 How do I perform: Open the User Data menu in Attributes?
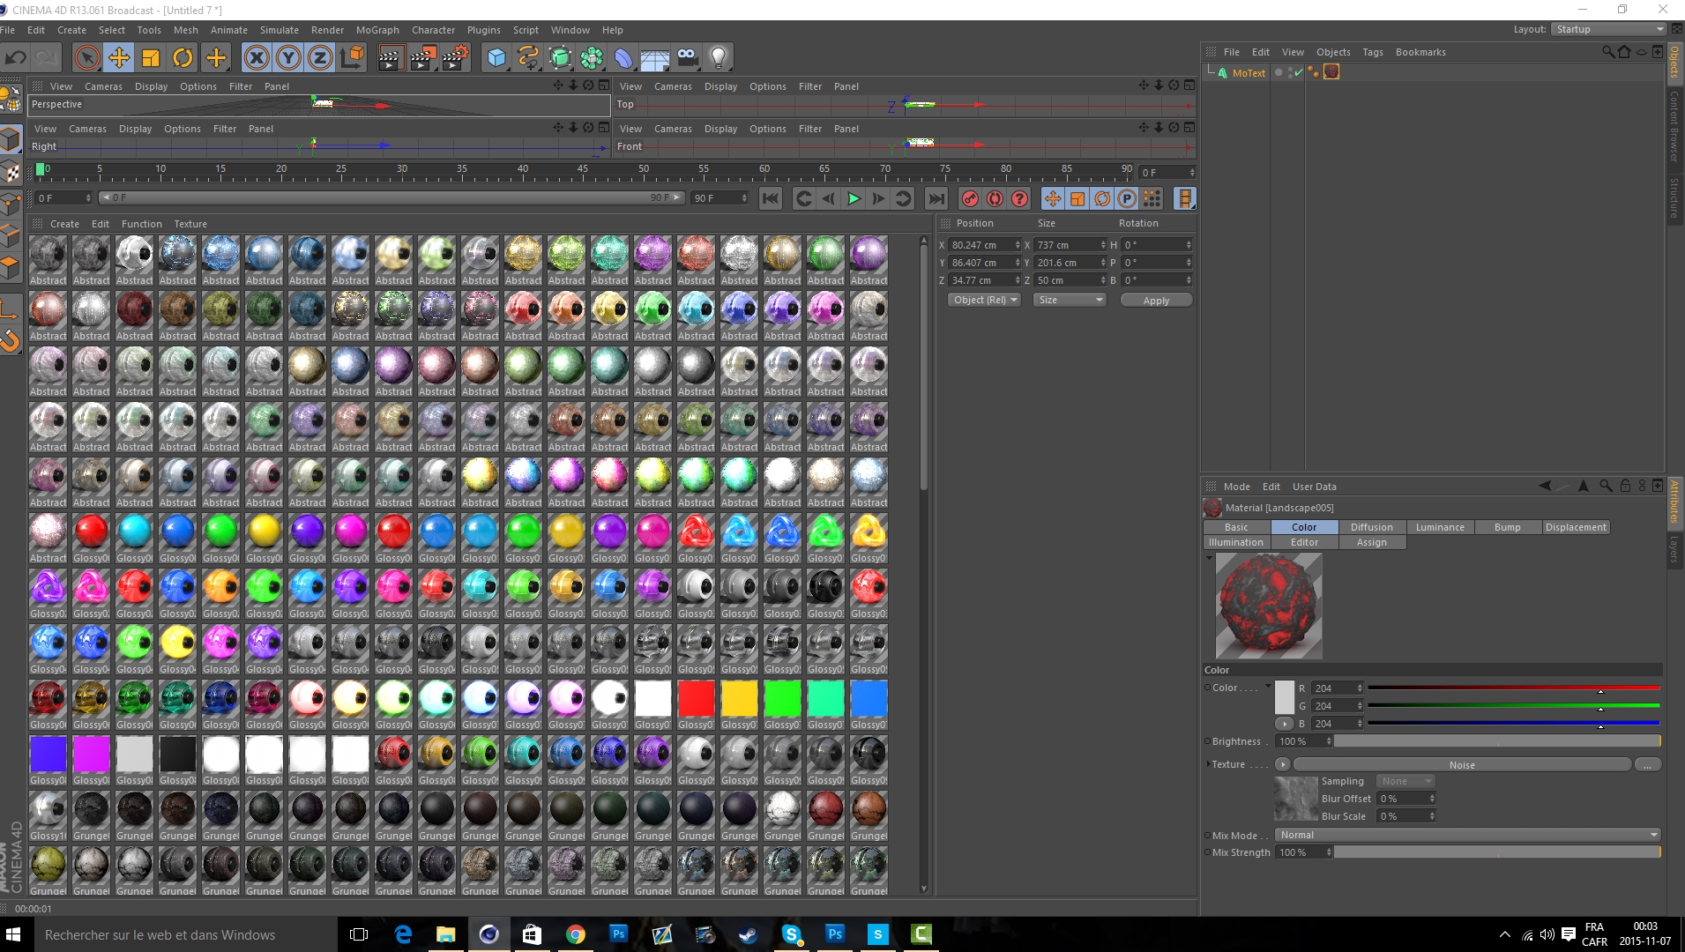(1314, 487)
